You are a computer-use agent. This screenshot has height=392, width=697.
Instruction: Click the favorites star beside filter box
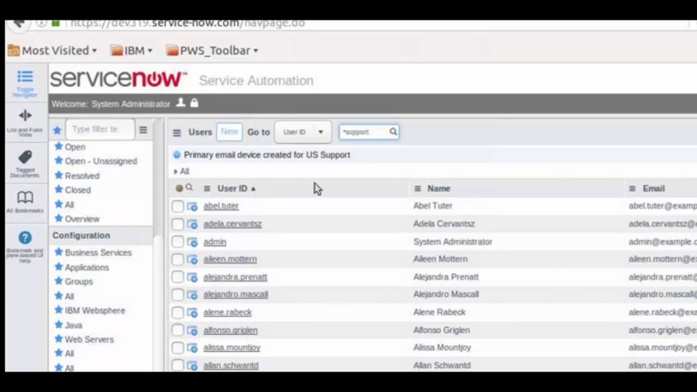click(x=57, y=130)
